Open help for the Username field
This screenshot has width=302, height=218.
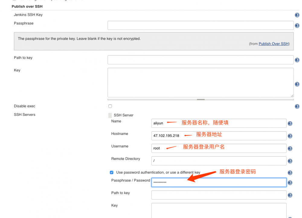pos(290,148)
